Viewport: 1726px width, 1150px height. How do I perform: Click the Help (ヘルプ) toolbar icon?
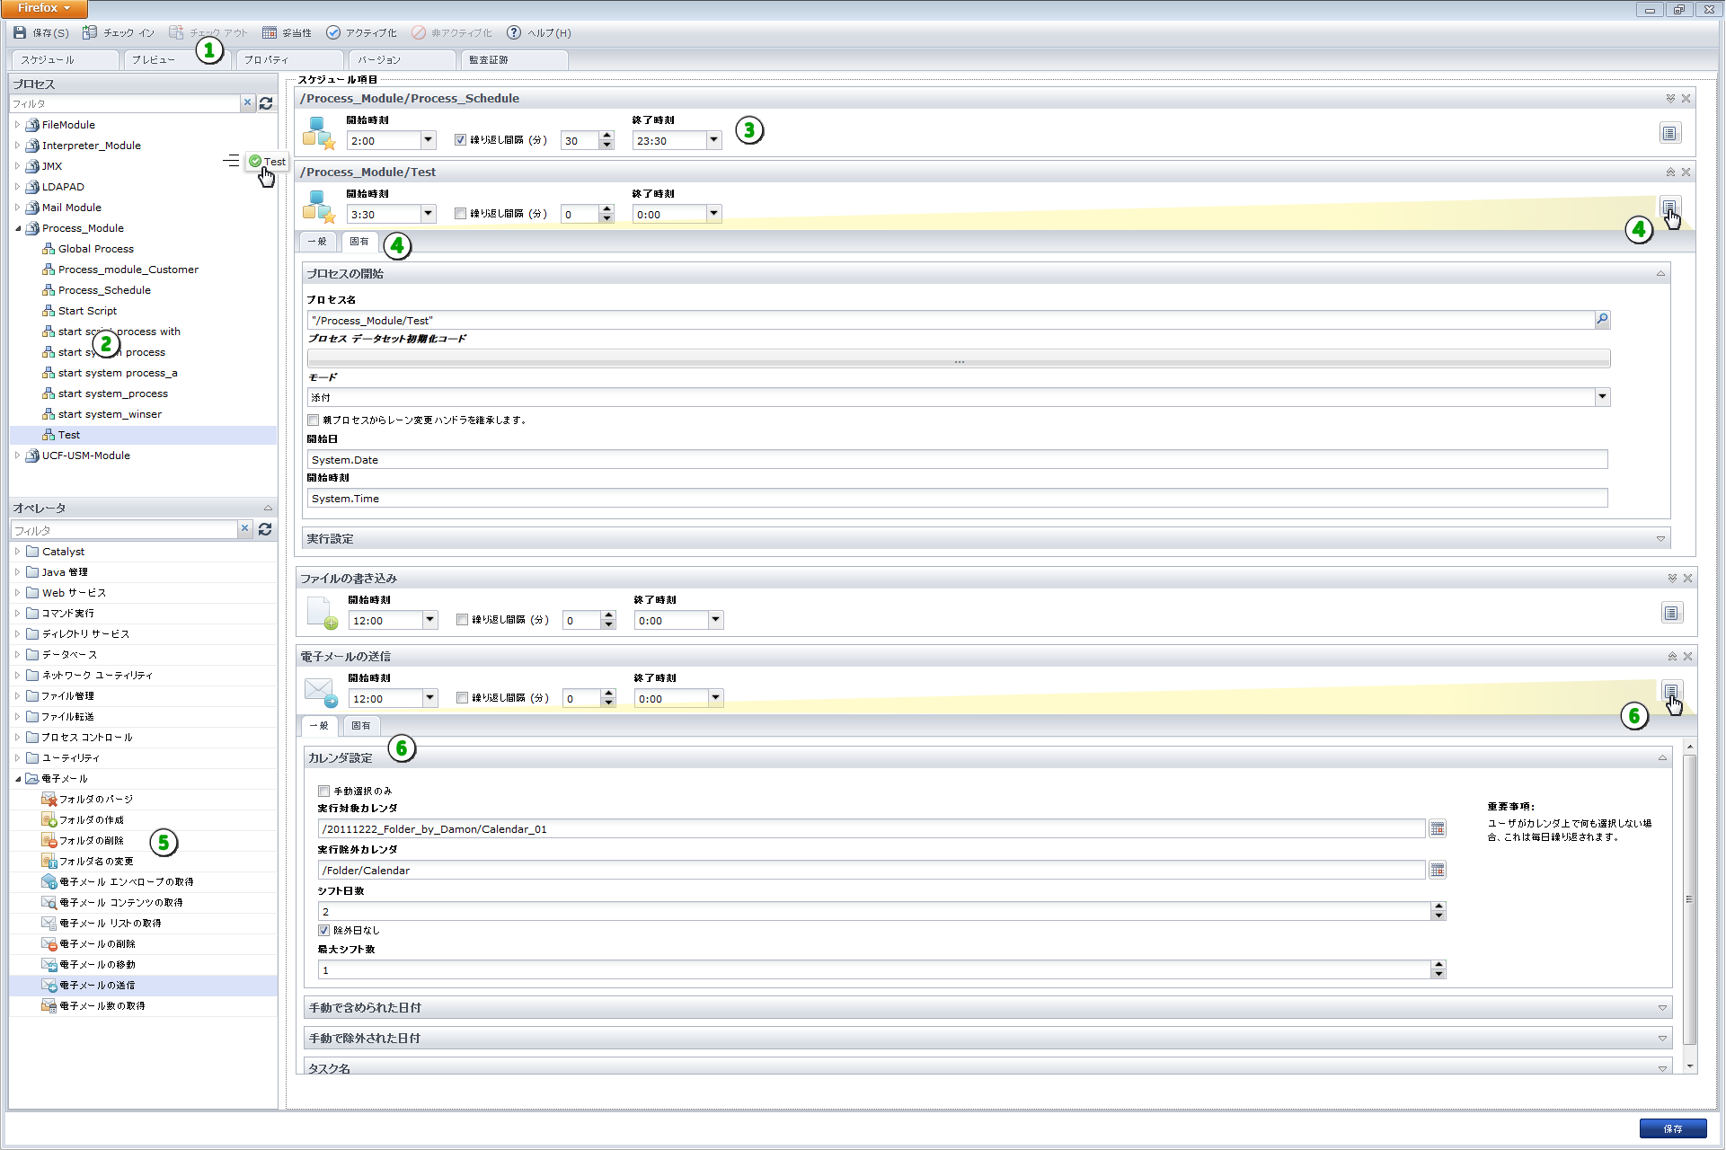[514, 32]
